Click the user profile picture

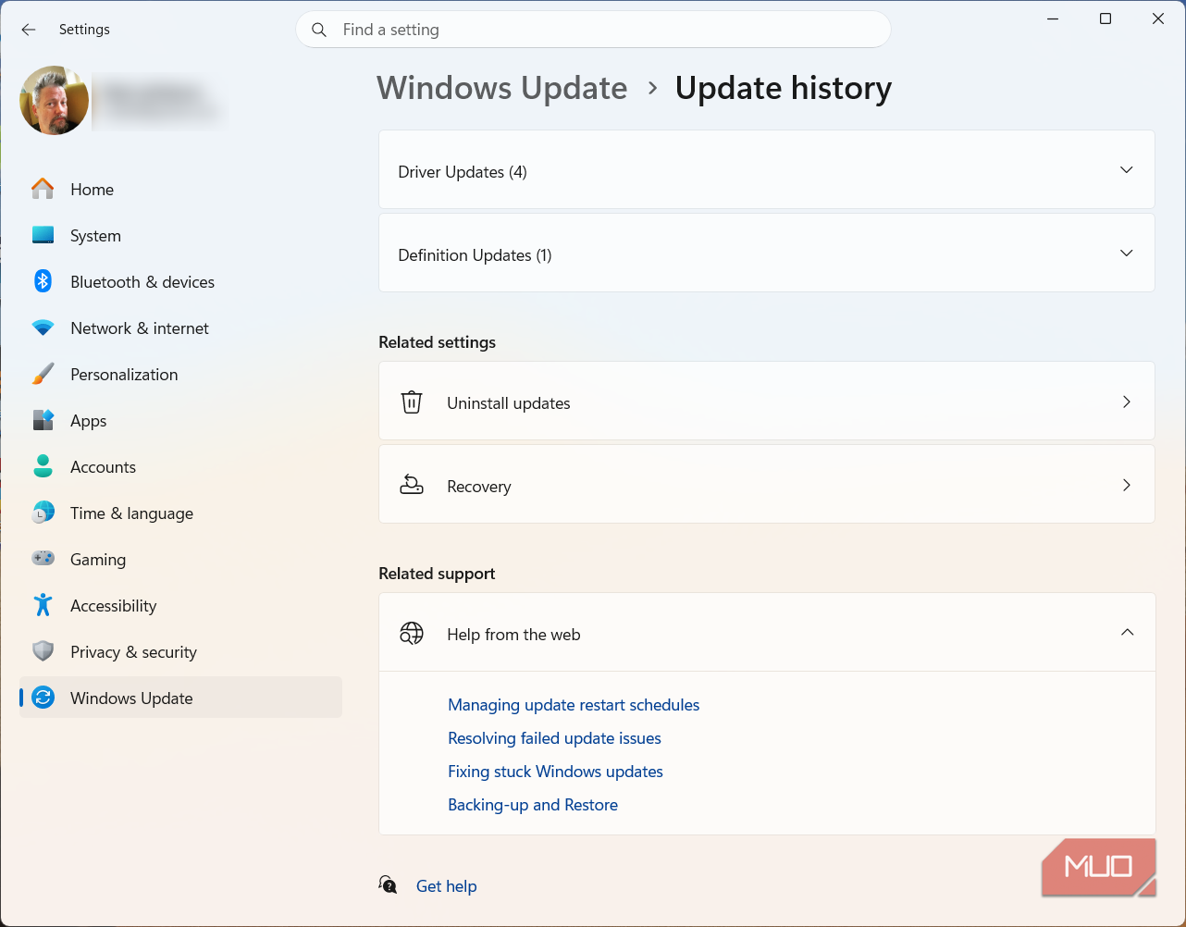click(55, 100)
